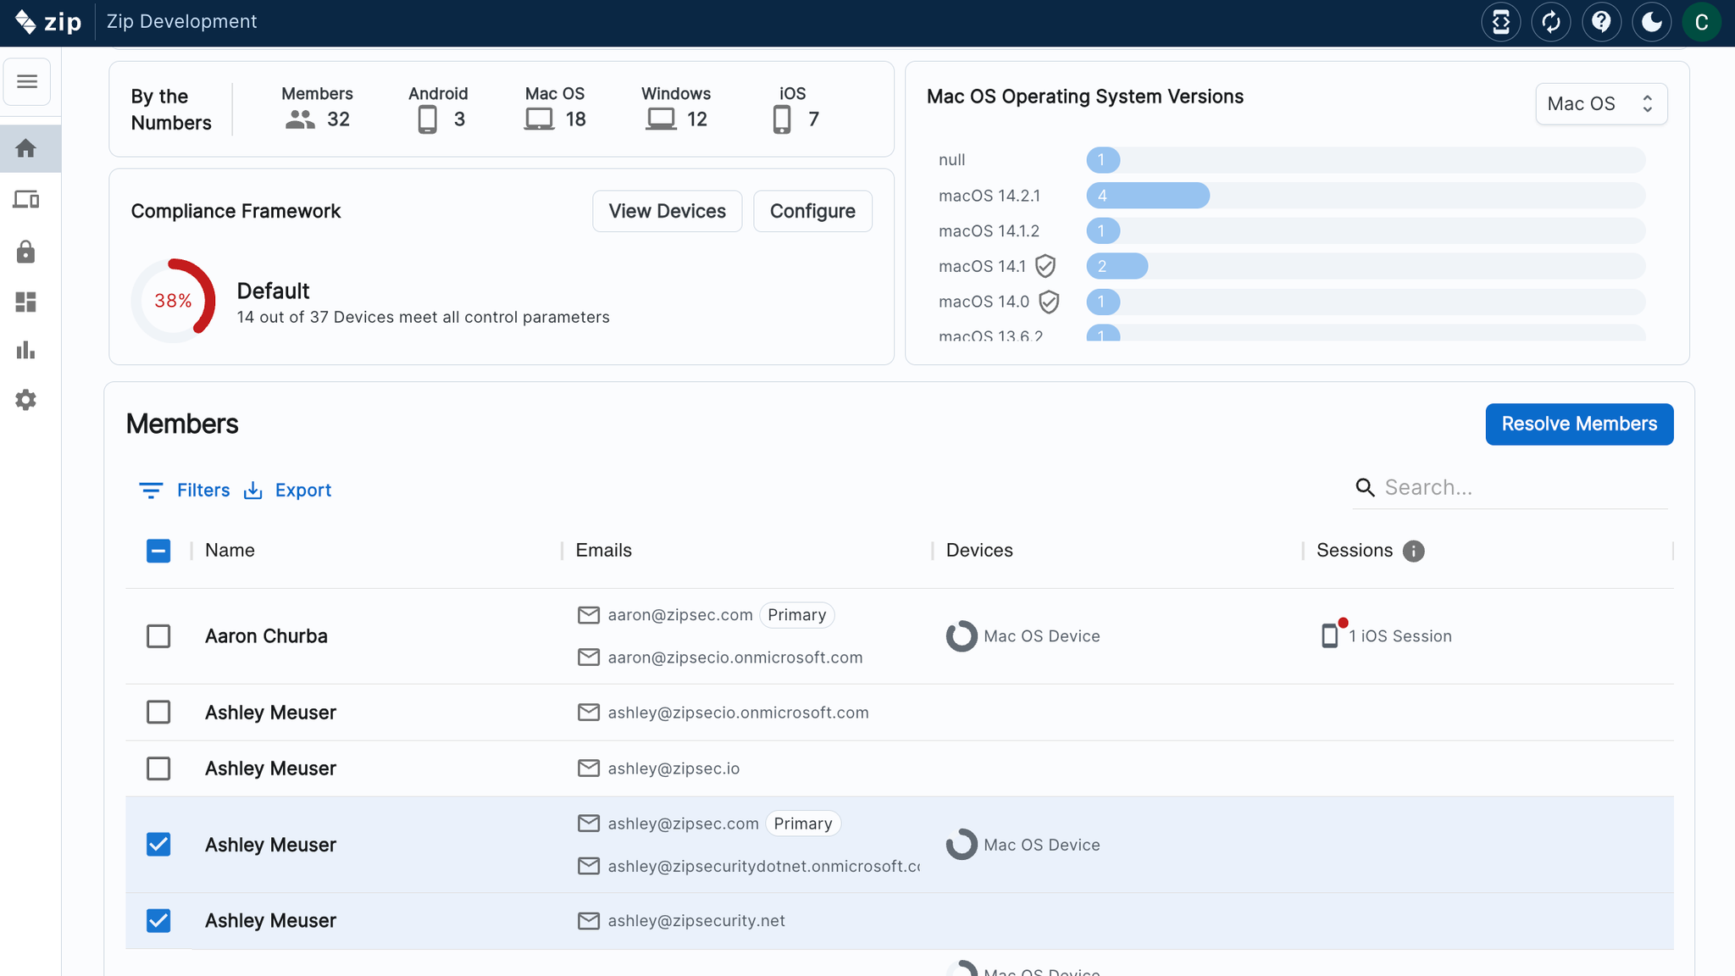Viewport: 1735px width, 976px height.
Task: Open the Mac OS version dropdown
Action: (1600, 103)
